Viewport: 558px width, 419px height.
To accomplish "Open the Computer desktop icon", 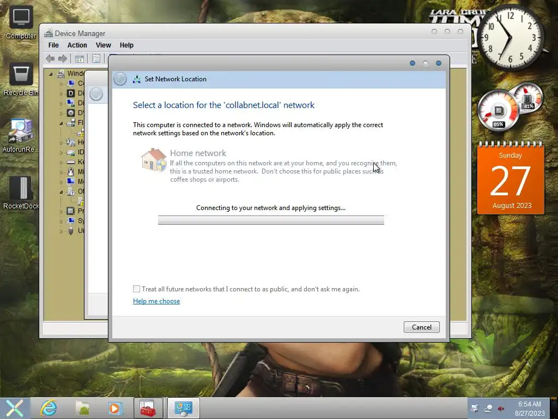I will tap(21, 22).
